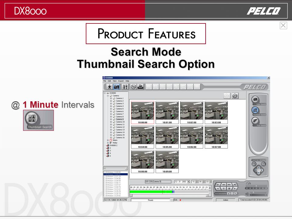This screenshot has height=219, width=292.
Task: Select the 2x2 quad layout button
Action: coord(156,87)
